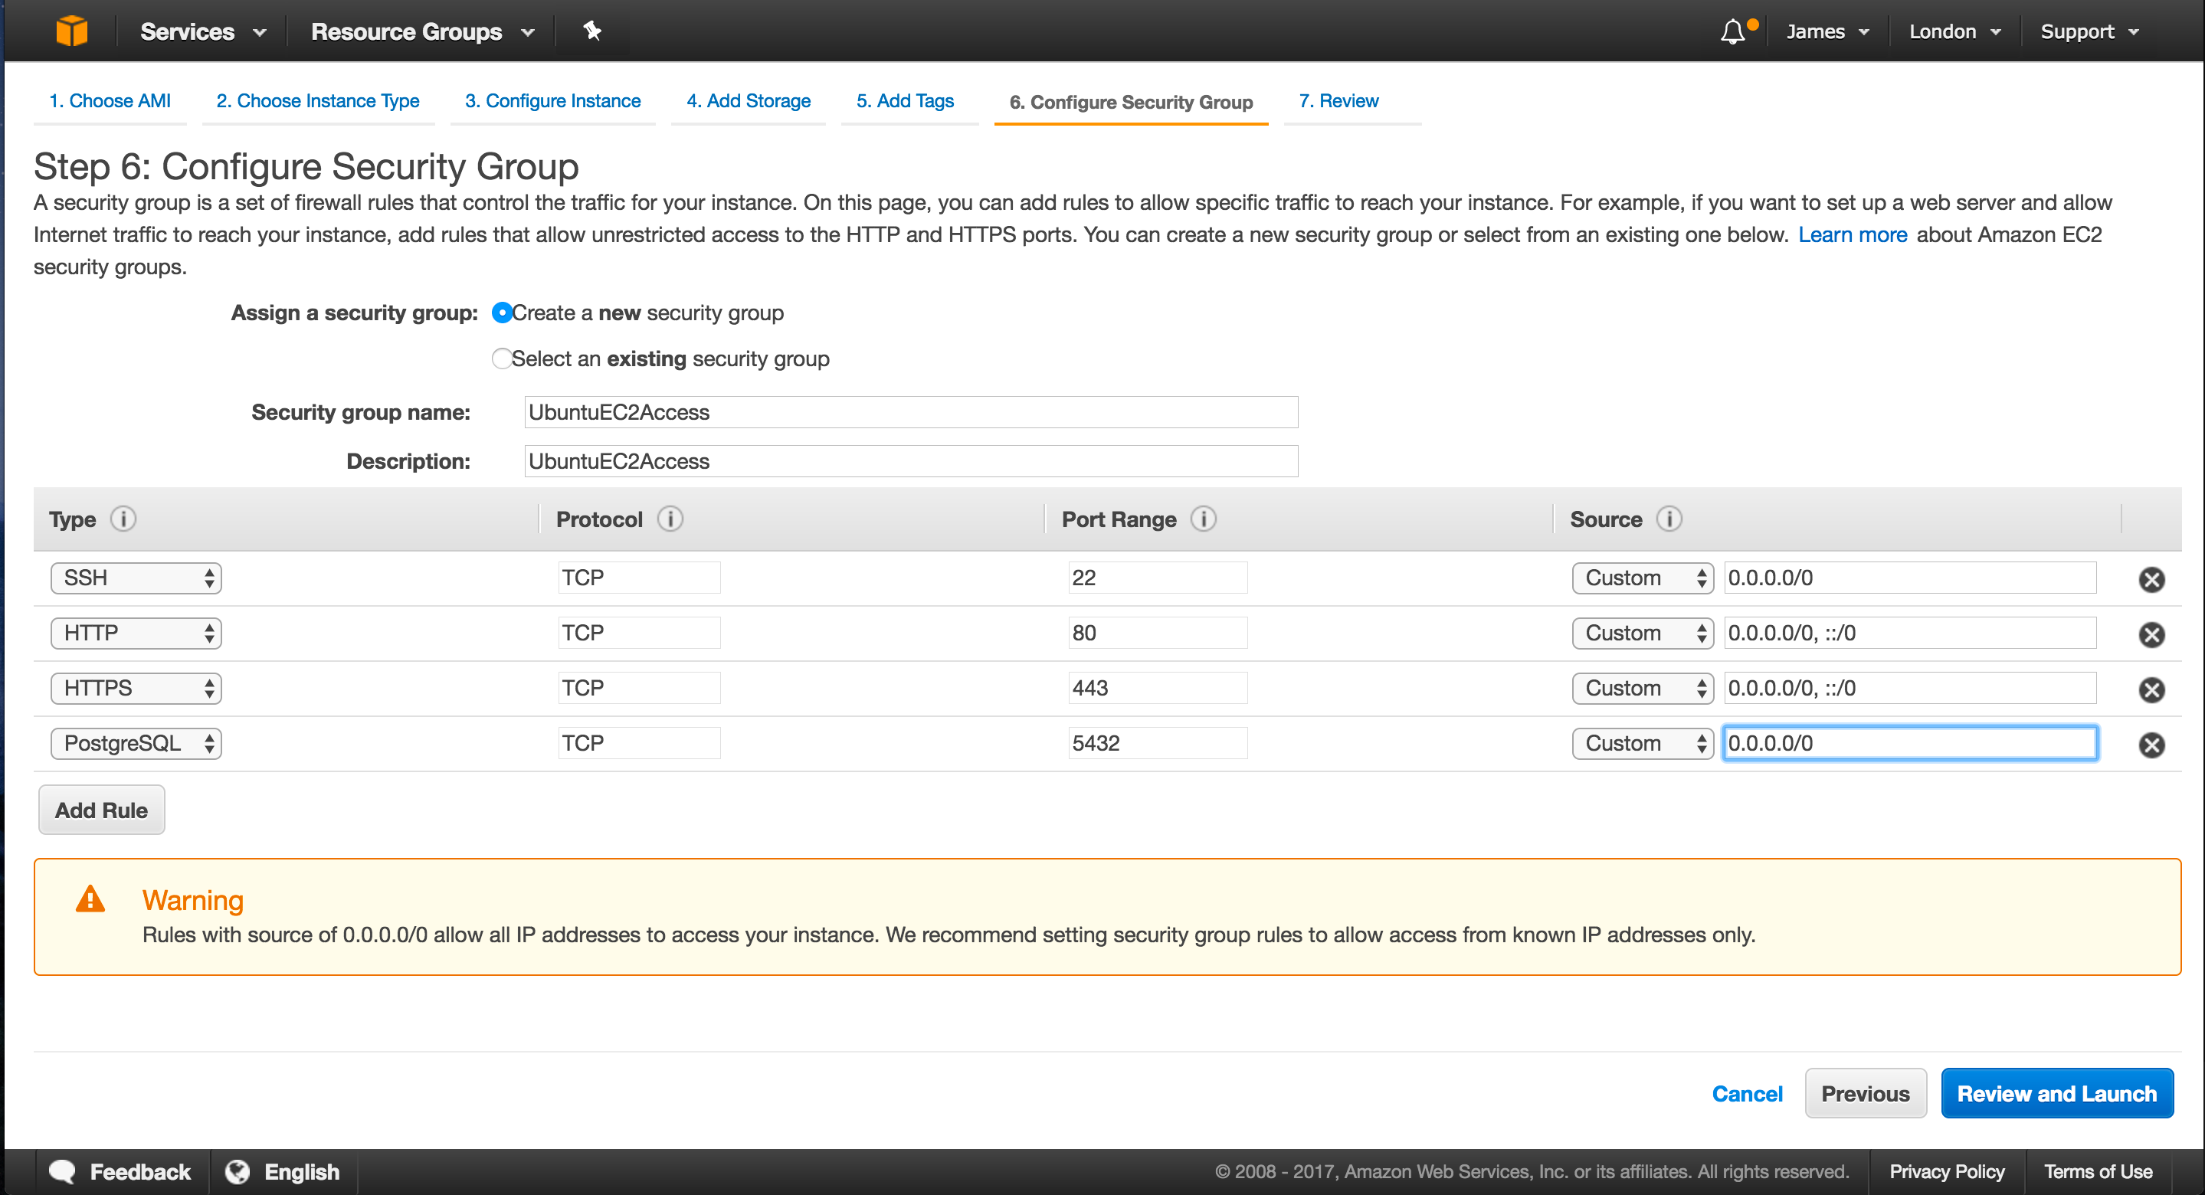The image size is (2205, 1195).
Task: Open the London region menu
Action: [1954, 31]
